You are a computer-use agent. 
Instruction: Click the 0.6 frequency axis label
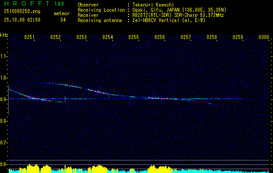(x=4, y=164)
